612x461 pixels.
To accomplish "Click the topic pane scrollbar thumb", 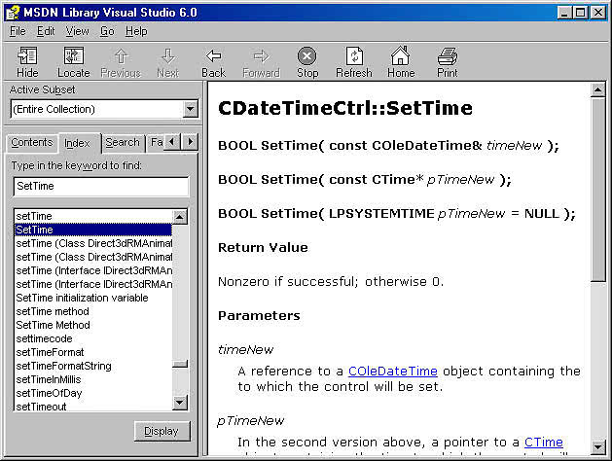I will (597, 189).
